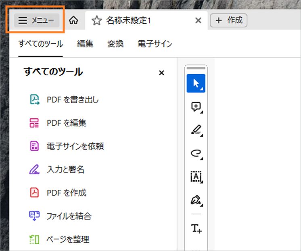Image resolution: width=301 pixels, height=251 pixels.
Task: Grab the quick toolbar top handle
Action: click(x=196, y=68)
